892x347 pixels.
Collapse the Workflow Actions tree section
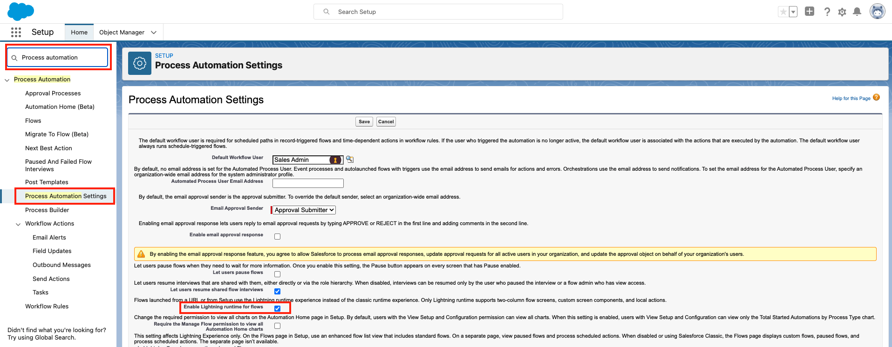[18, 224]
